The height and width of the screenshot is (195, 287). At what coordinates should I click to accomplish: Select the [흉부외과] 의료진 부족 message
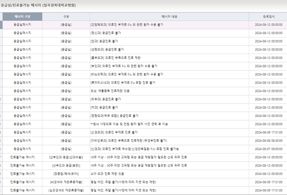(116, 58)
